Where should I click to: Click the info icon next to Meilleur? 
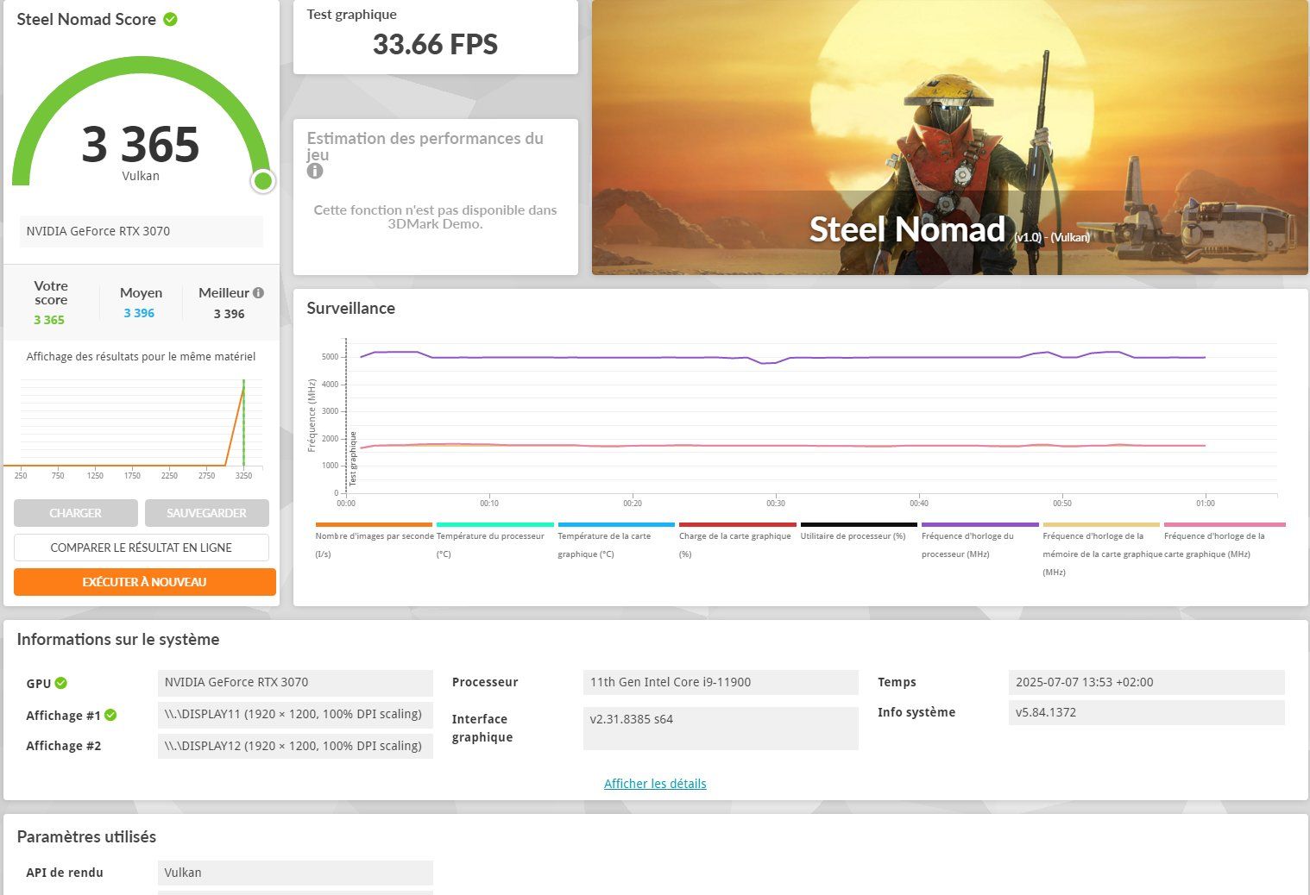click(x=258, y=293)
